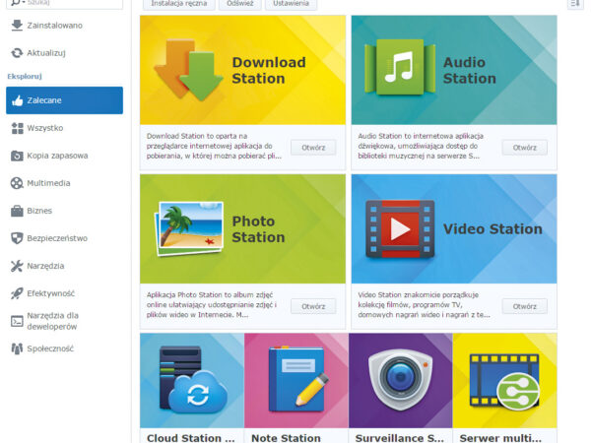Click the Instalacja ręczna toolbar button

click(x=177, y=4)
